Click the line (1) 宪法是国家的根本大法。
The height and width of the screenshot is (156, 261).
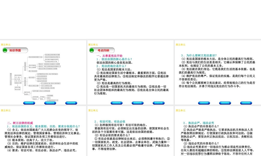[x=114, y=69]
